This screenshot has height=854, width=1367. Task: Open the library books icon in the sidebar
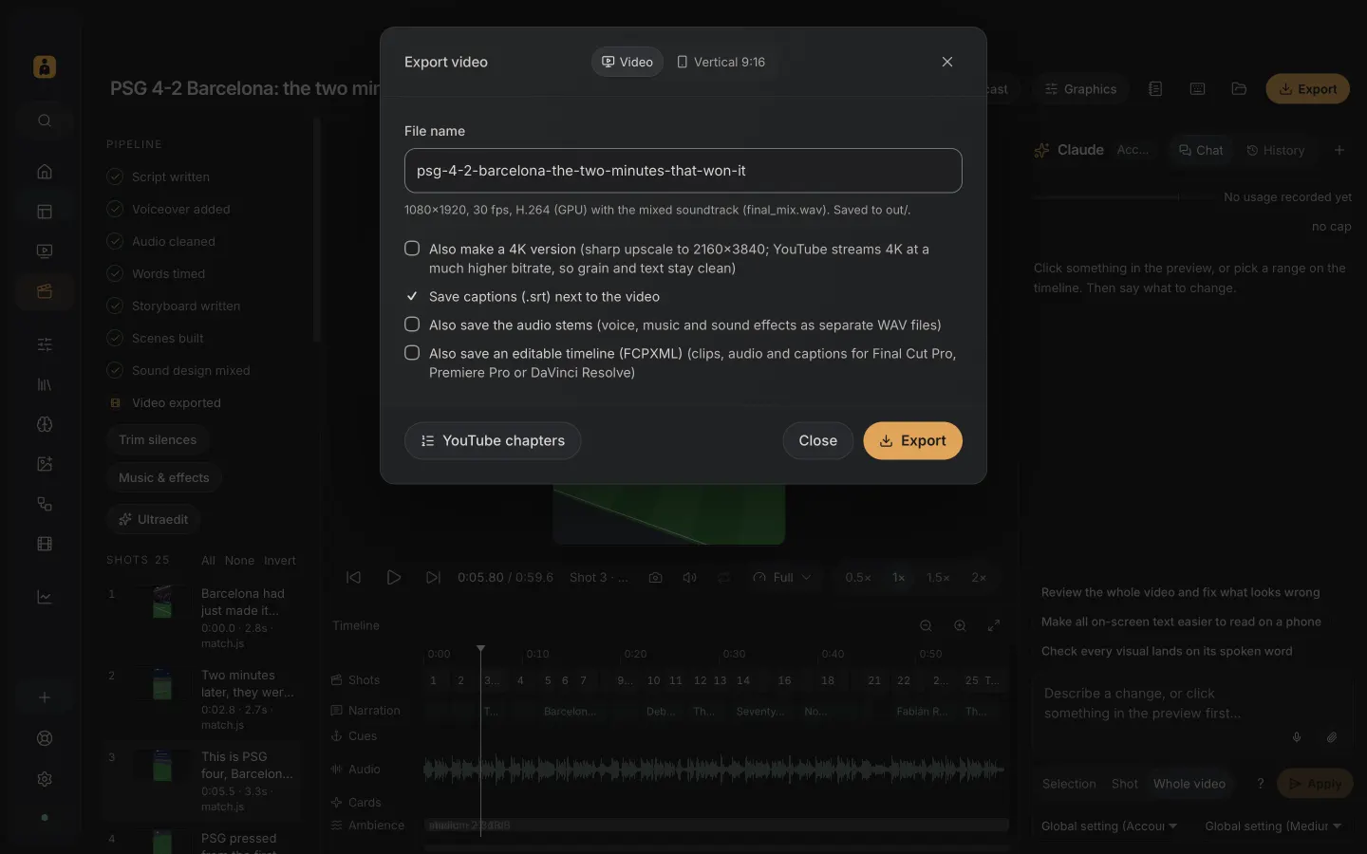[x=45, y=384]
